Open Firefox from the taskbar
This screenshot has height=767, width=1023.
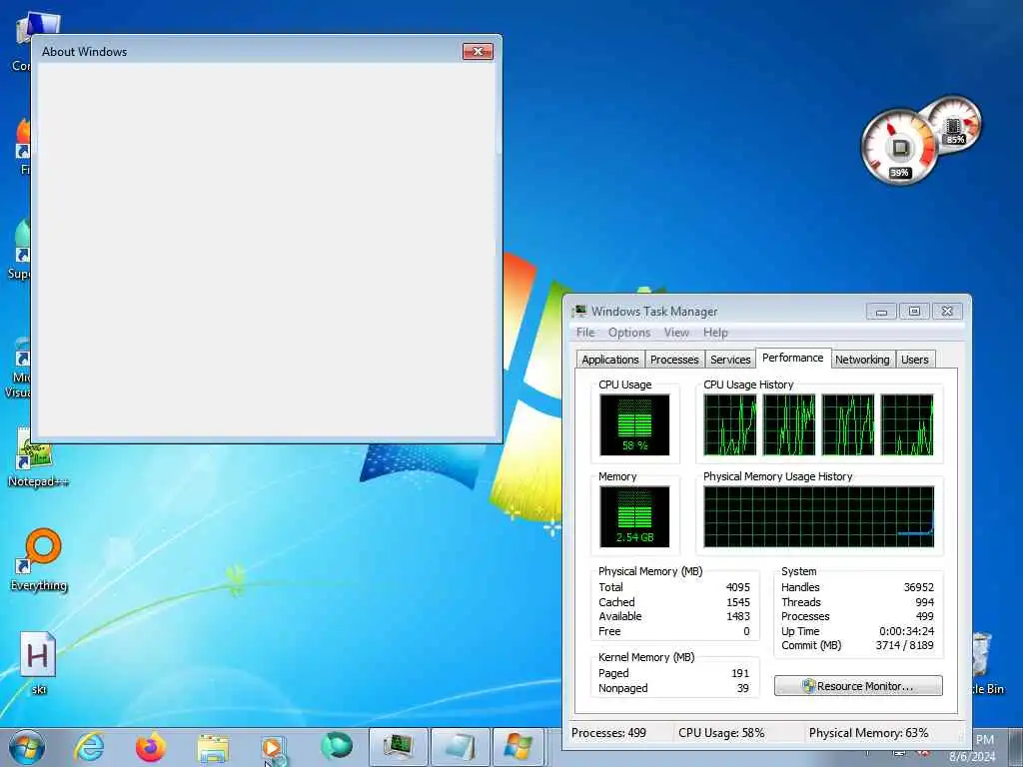pyautogui.click(x=150, y=747)
